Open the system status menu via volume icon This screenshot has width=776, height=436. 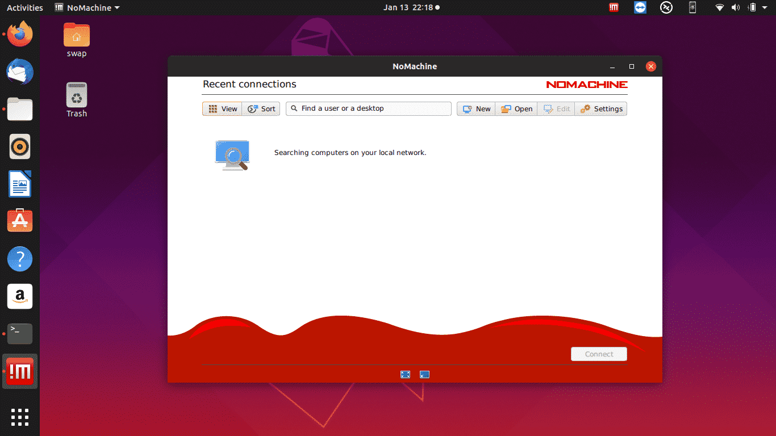tap(736, 8)
